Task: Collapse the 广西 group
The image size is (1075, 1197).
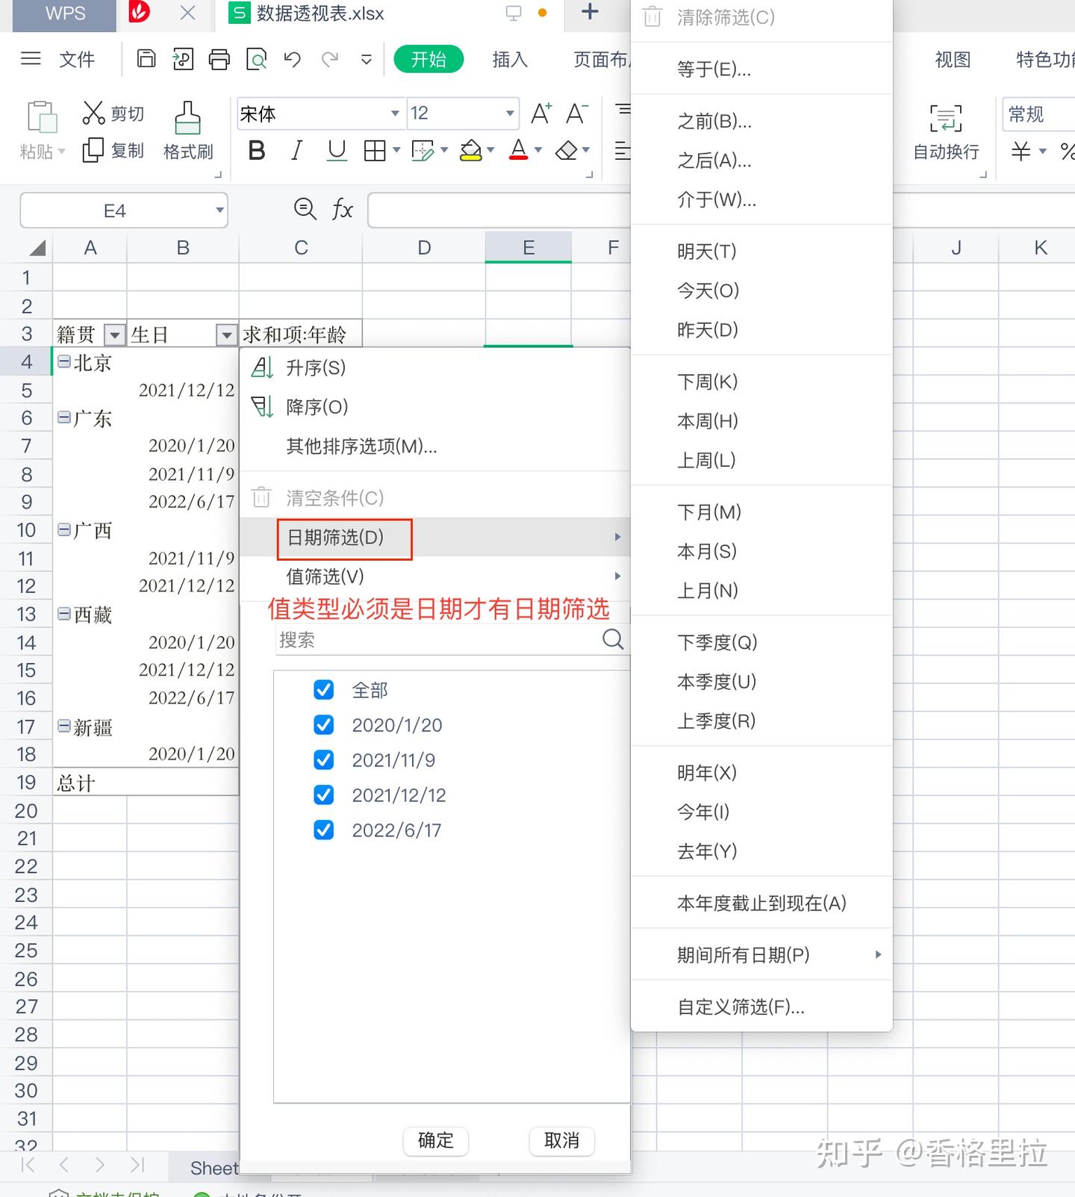Action: coord(64,530)
